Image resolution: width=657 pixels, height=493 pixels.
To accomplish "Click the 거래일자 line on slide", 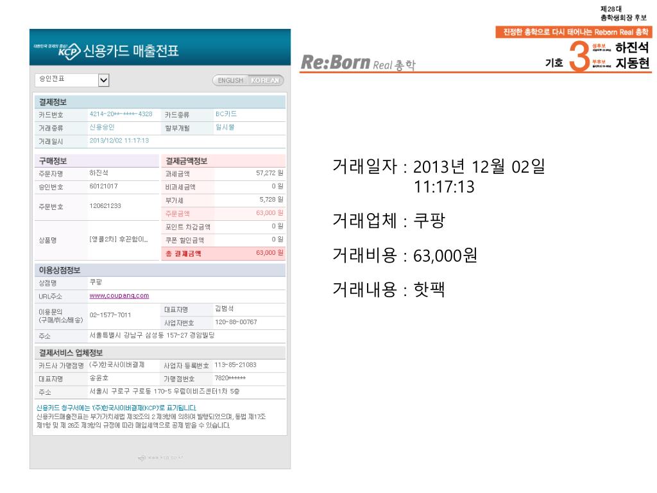I will point(439,176).
